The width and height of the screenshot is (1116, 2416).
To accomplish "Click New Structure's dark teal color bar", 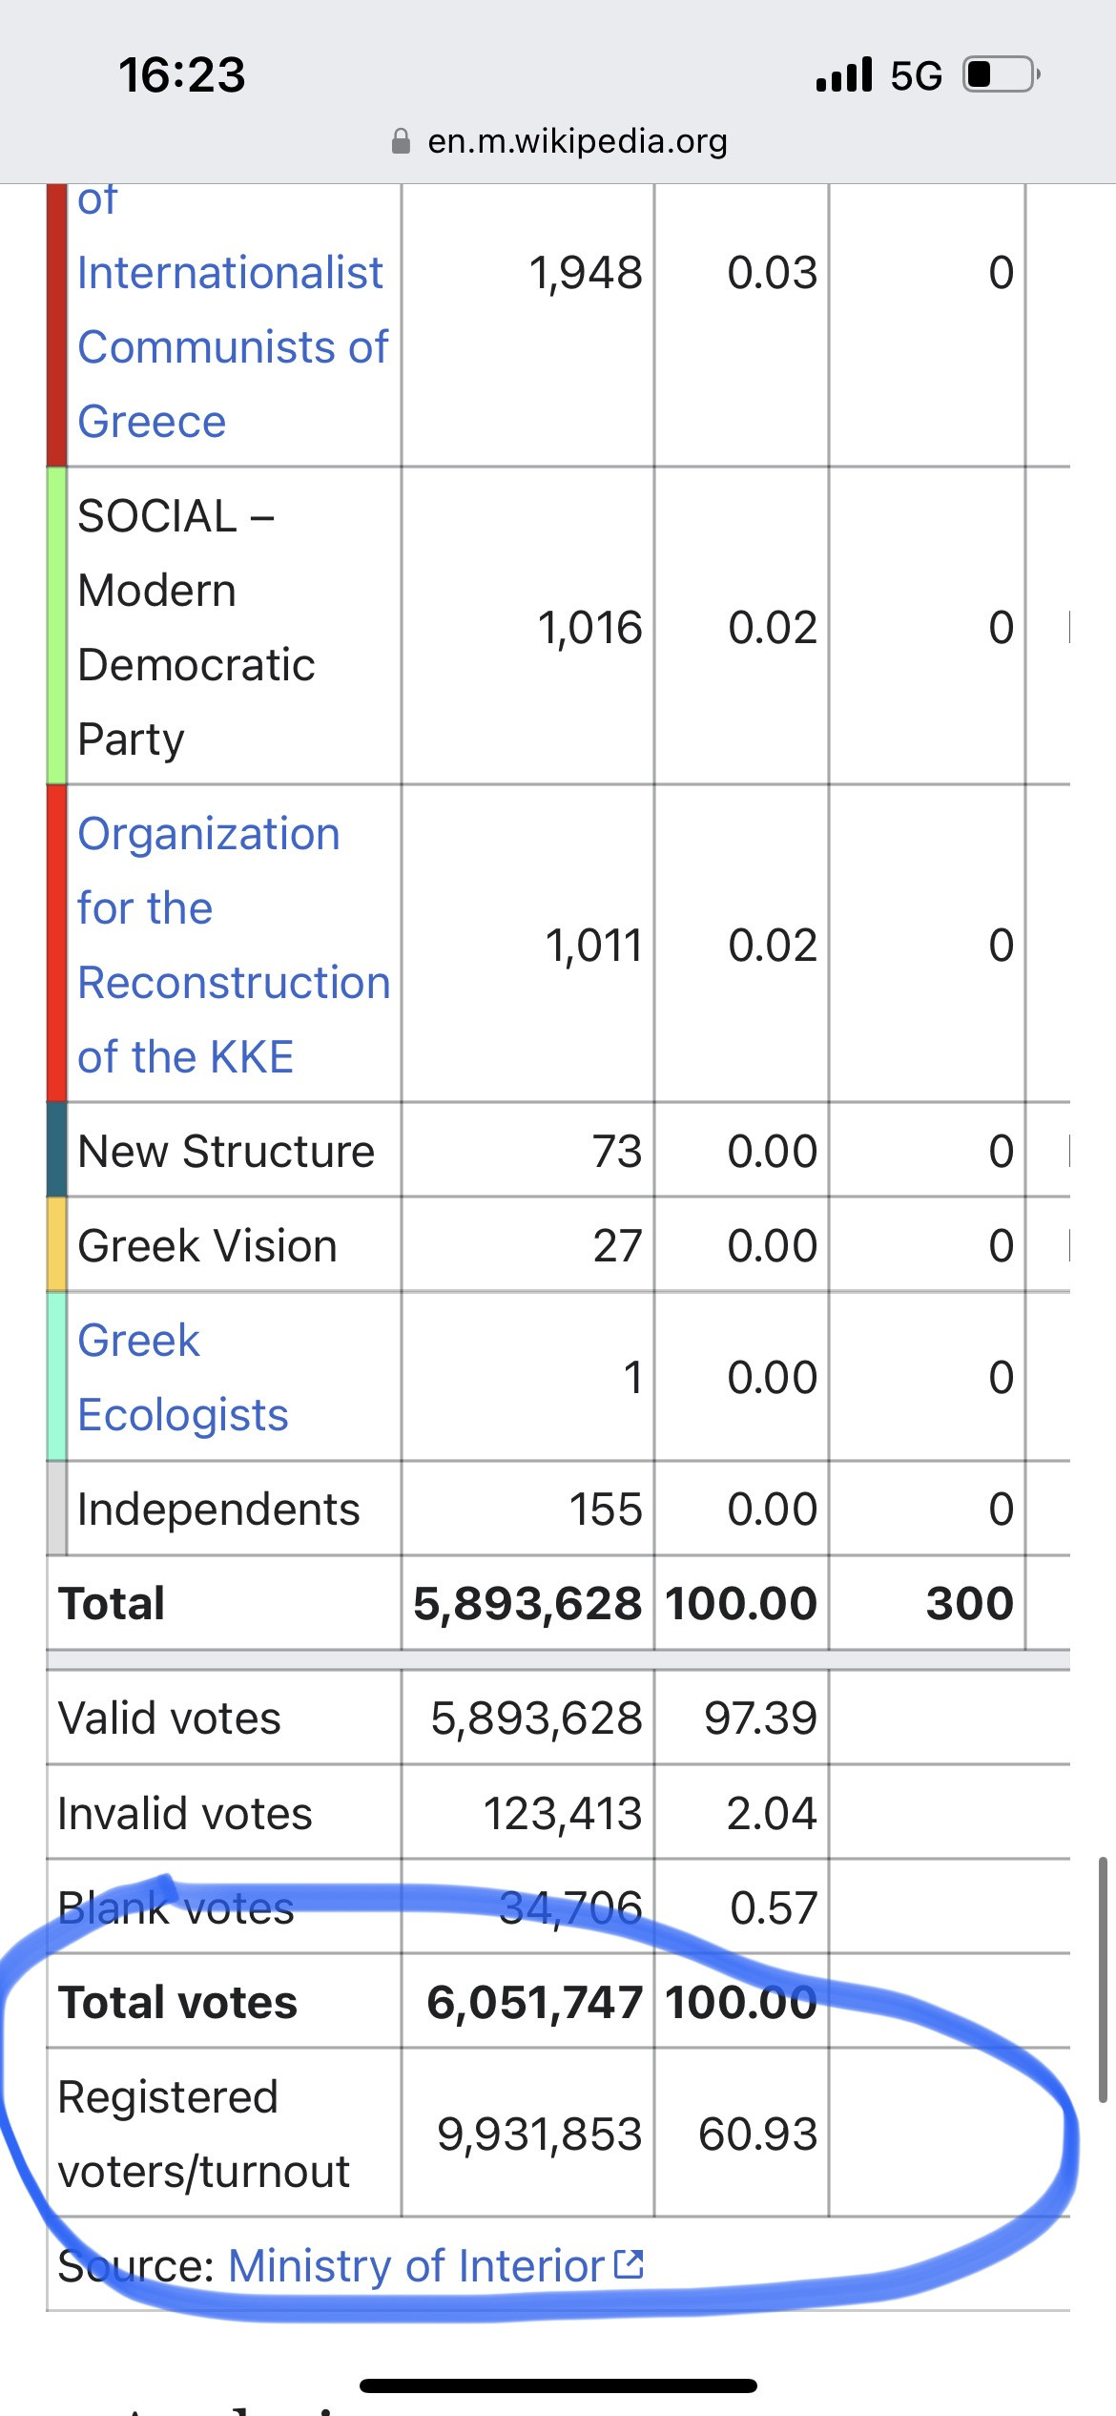I will point(56,1150).
